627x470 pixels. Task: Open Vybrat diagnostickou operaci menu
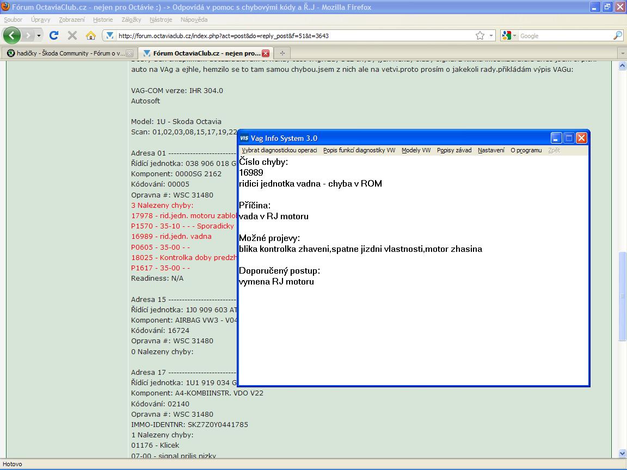tap(279, 150)
